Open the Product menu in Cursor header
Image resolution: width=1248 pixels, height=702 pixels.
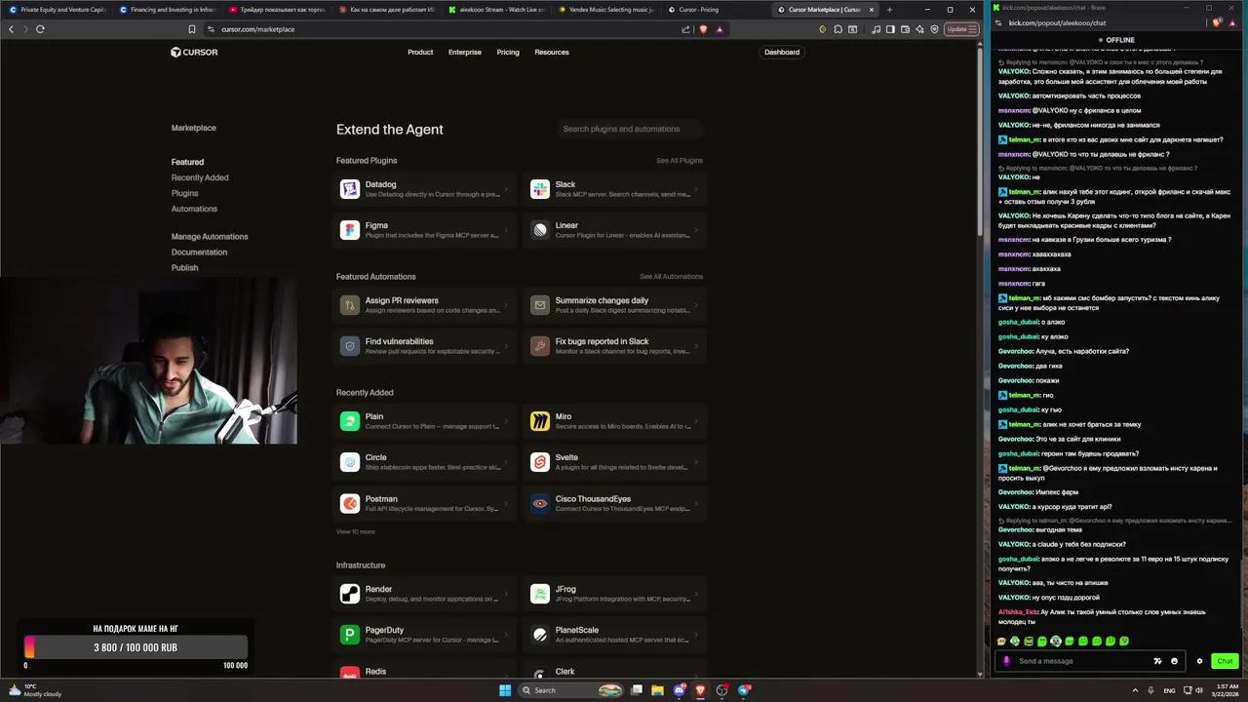tap(420, 52)
